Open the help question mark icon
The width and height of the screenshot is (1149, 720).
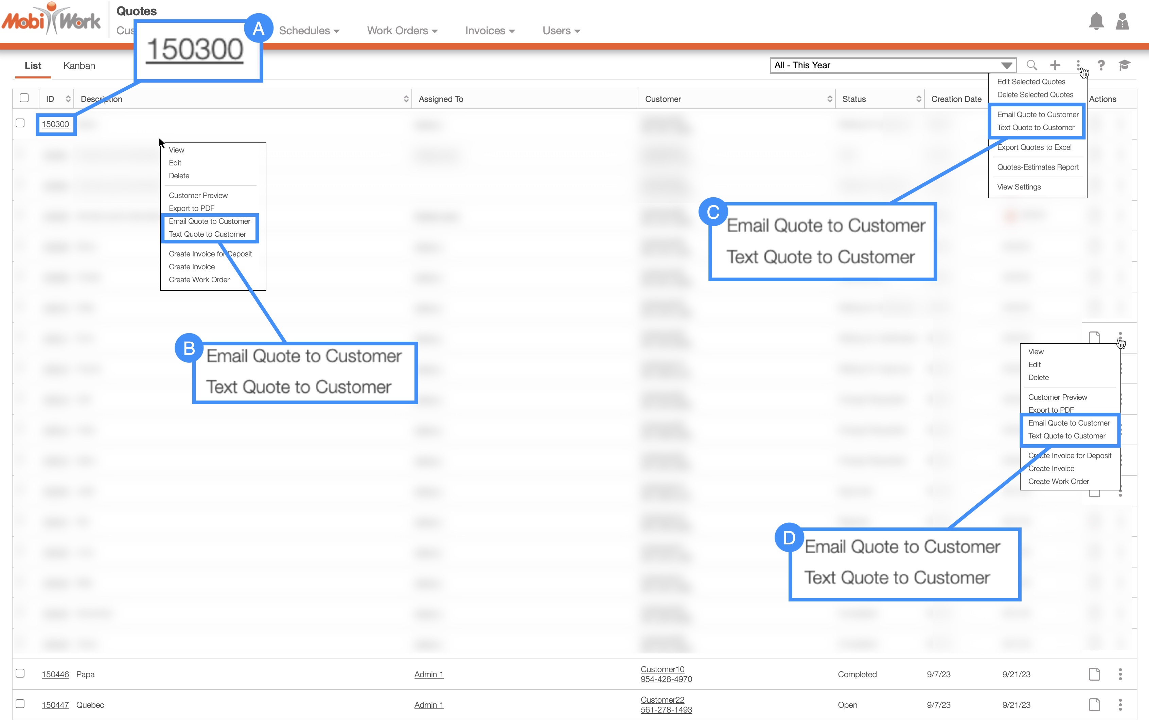[1101, 65]
